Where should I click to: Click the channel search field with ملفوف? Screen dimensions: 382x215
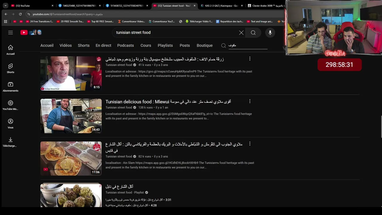pyautogui.click(x=248, y=45)
